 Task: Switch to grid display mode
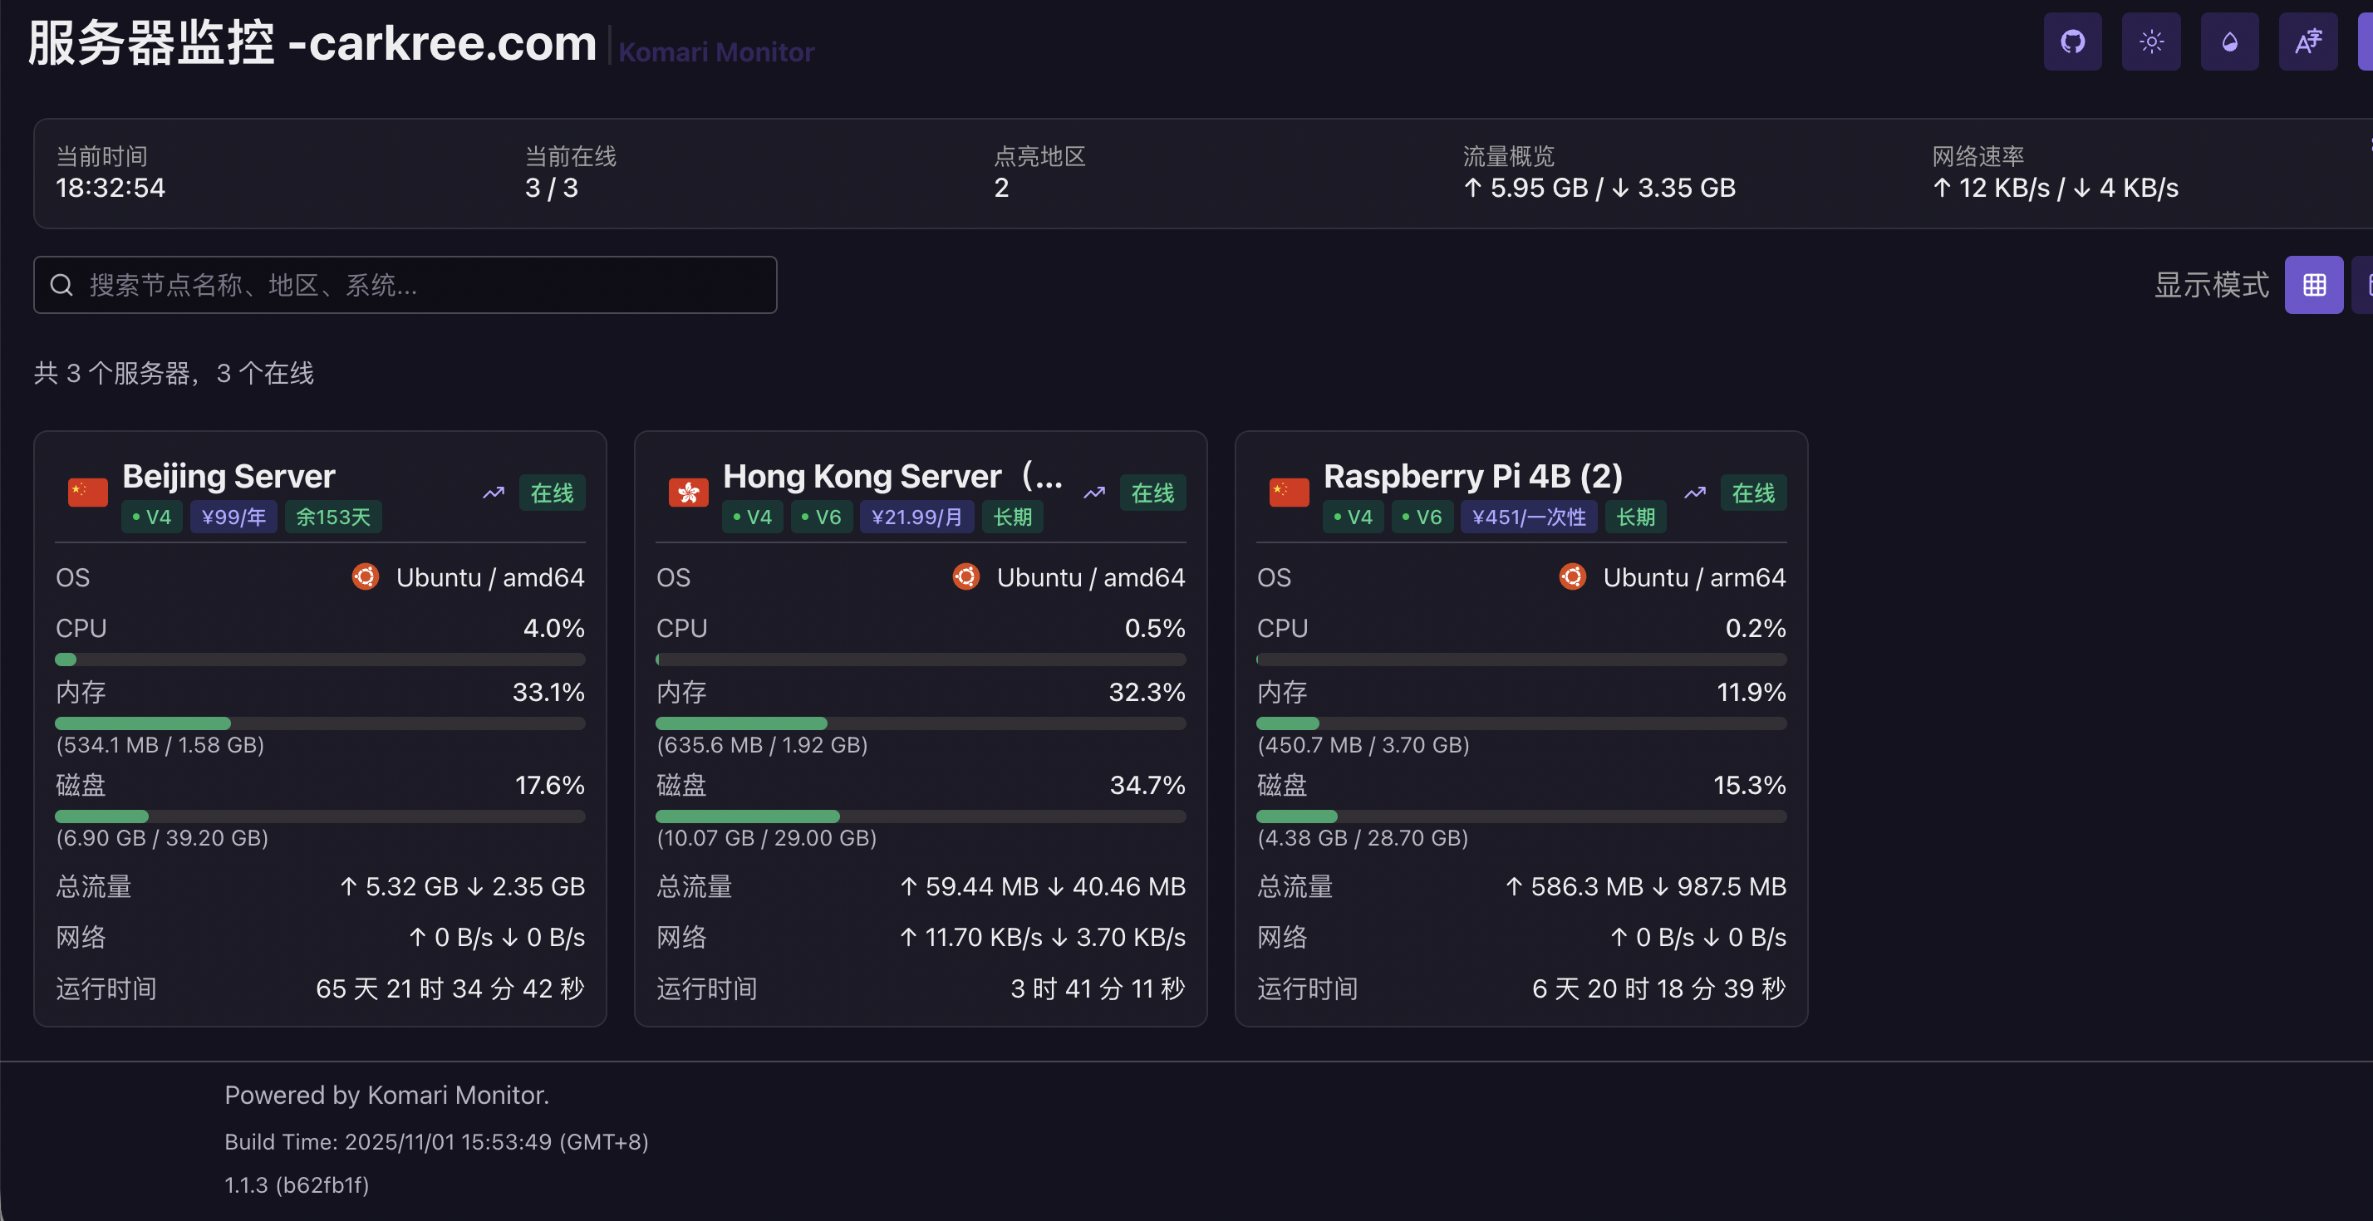[2312, 286]
